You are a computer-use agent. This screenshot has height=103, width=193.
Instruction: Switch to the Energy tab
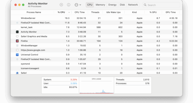tap(112, 5)
